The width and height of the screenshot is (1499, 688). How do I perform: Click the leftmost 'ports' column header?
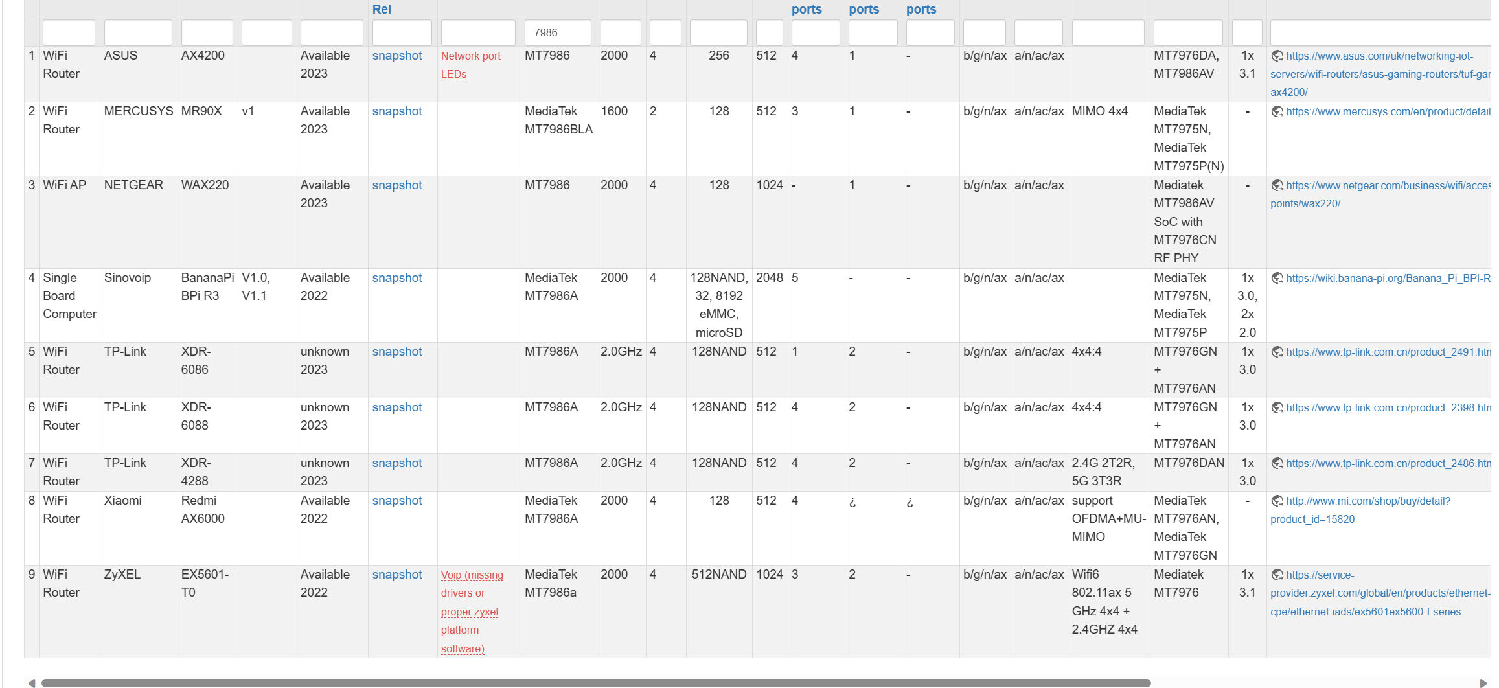(x=807, y=9)
